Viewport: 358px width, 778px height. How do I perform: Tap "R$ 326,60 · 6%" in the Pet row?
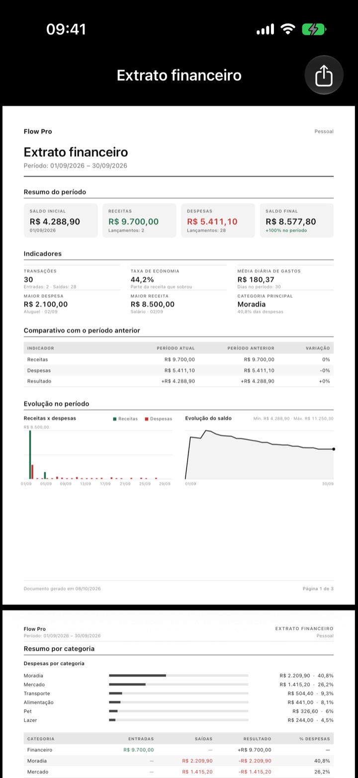313,711
